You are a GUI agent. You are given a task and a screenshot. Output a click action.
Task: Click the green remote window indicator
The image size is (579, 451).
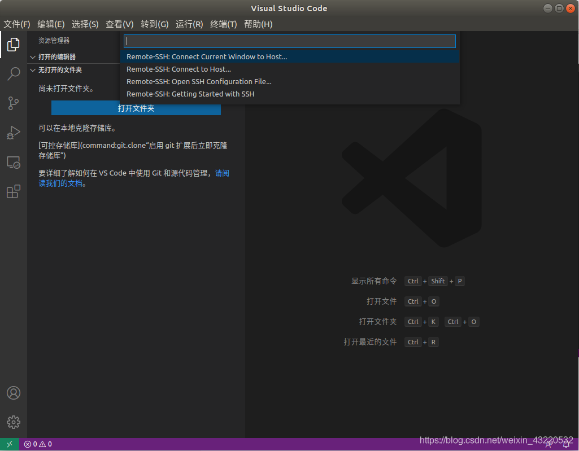(x=10, y=444)
